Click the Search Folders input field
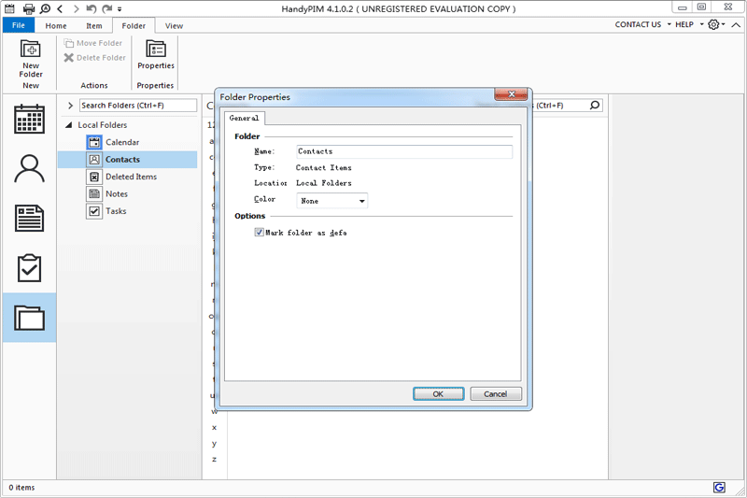Screen dimensions: 747x498 point(137,106)
